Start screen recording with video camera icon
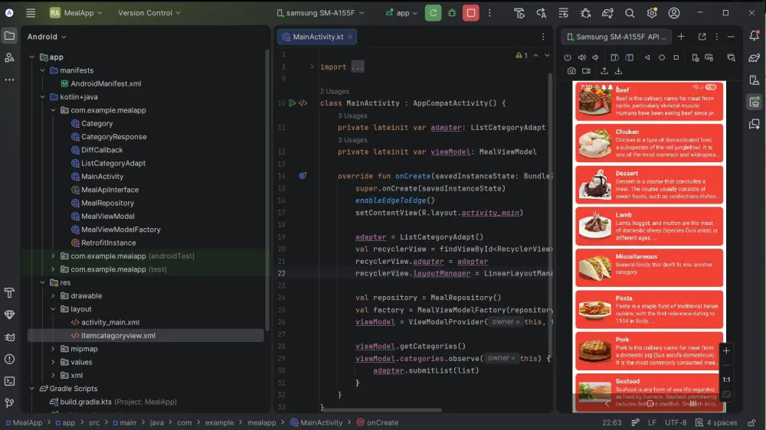This screenshot has width=766, height=430. point(586,71)
